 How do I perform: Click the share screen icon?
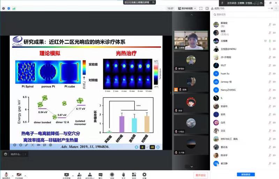point(66,174)
